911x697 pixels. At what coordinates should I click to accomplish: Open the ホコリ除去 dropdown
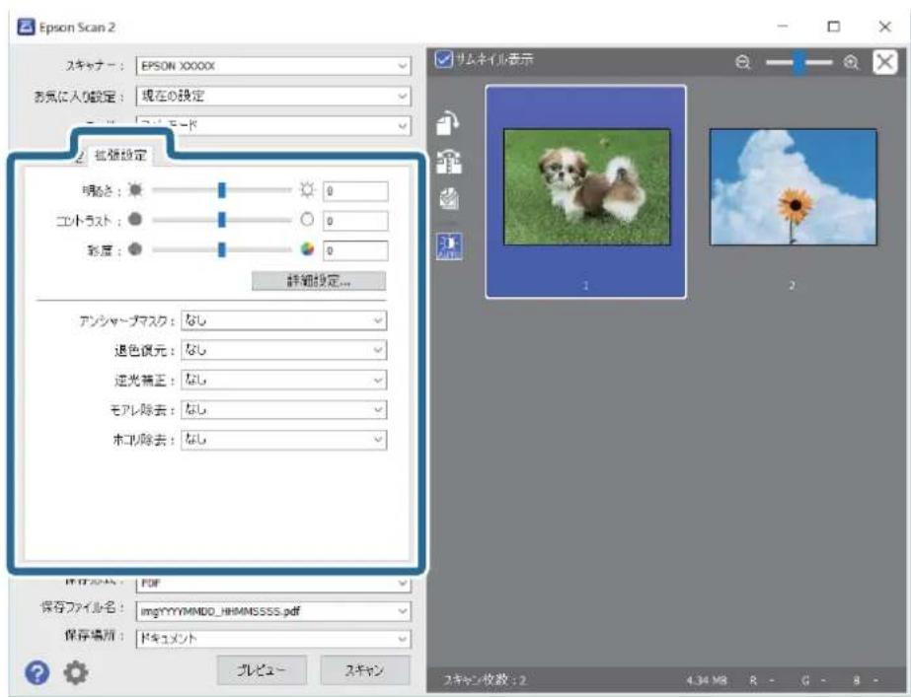[x=283, y=440]
